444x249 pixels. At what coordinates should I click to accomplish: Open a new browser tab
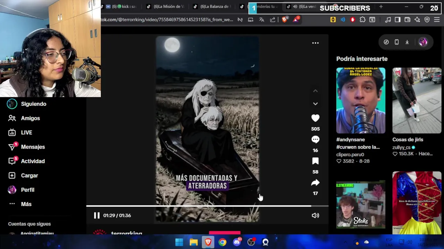[381, 7]
